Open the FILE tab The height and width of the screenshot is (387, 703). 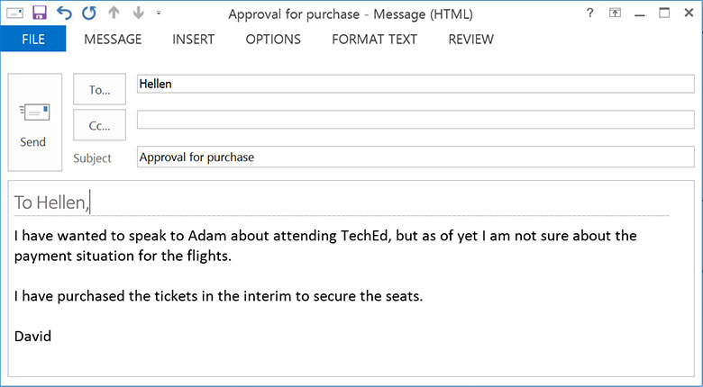tap(33, 39)
